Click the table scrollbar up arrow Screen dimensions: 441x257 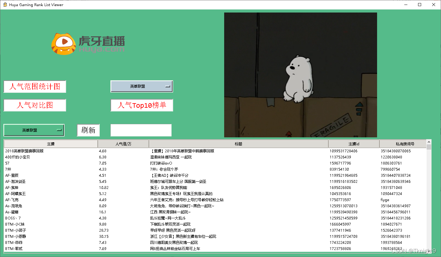tap(429, 142)
